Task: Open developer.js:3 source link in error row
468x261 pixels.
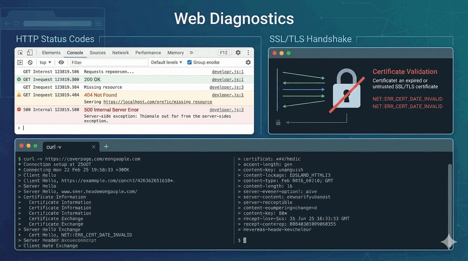Action: click(x=226, y=110)
